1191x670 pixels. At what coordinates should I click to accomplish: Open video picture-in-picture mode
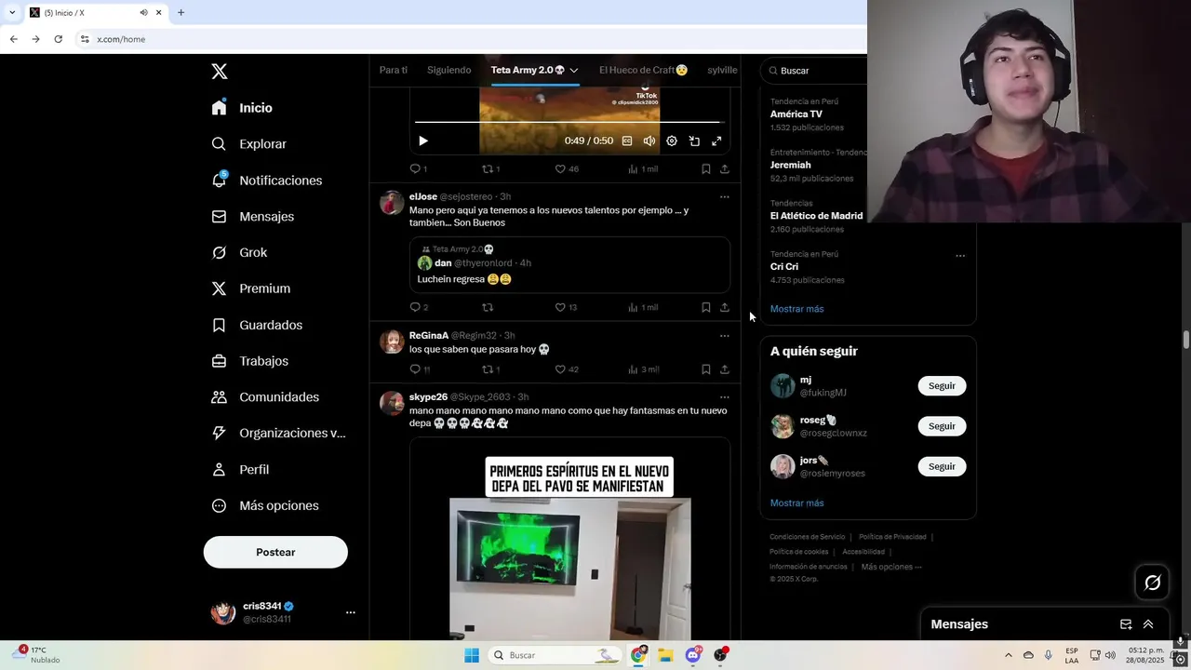coord(694,141)
